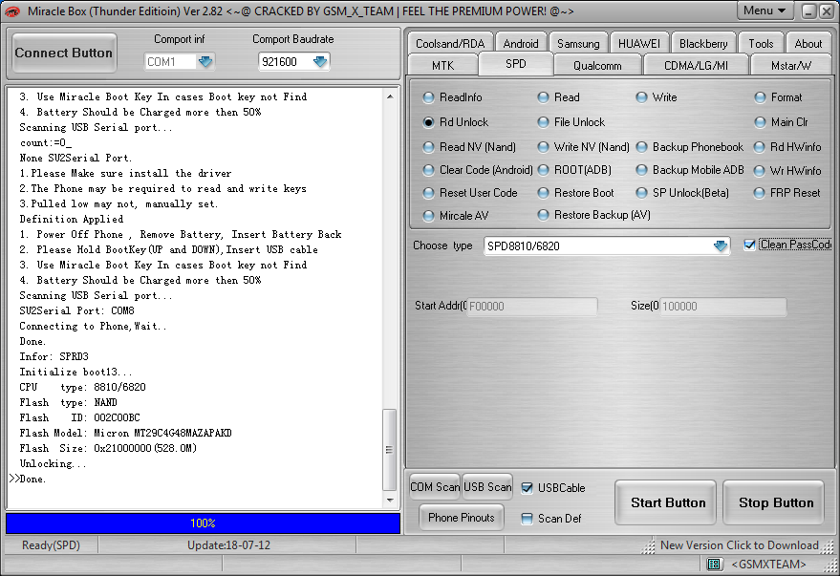This screenshot has height=576, width=840.
Task: Select the Read radio option
Action: pos(559,97)
